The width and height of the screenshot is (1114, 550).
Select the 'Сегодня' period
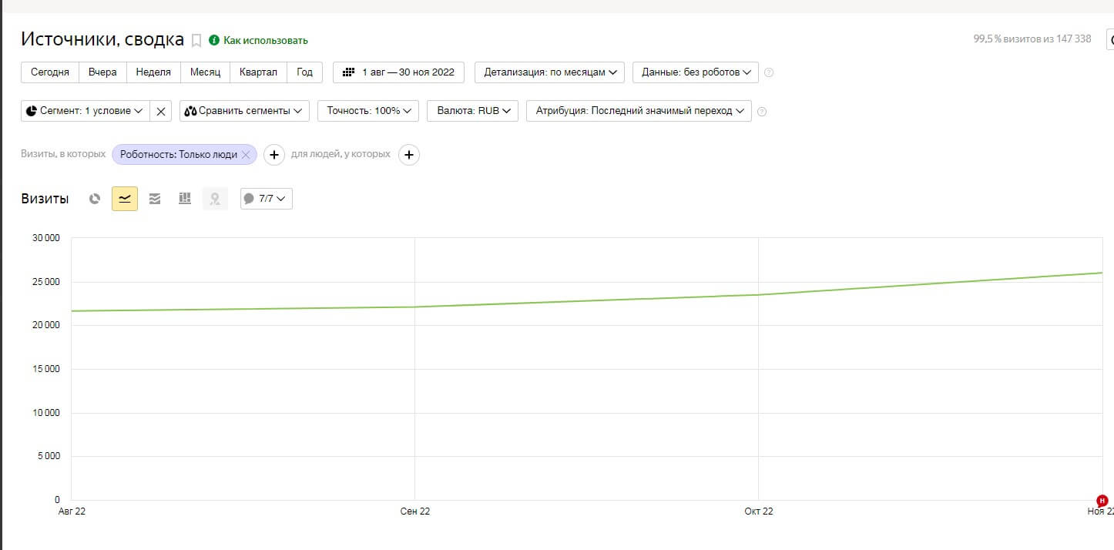pyautogui.click(x=50, y=72)
